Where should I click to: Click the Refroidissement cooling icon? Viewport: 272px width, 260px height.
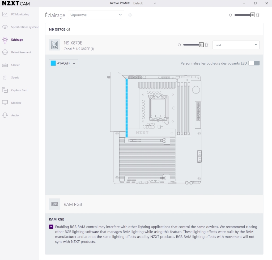pos(5,52)
